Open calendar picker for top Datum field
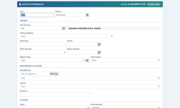Viewport: 180px width, 108px height. click(x=87, y=15)
